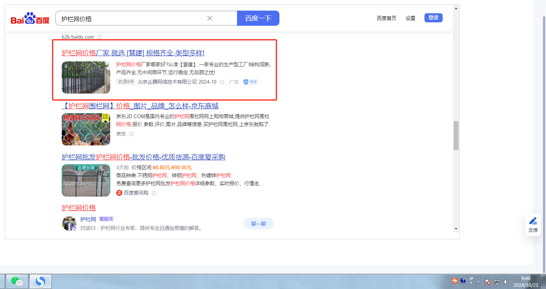
Task: Click the 百度一下 search button
Action: [258, 18]
